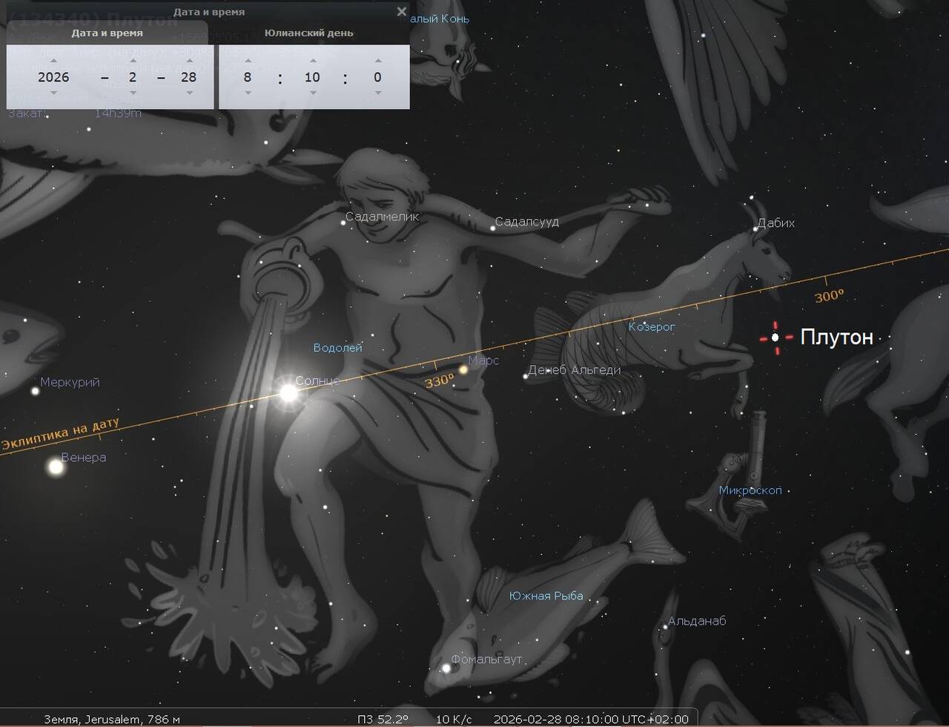
Task: Click the year field showing 2026
Action: click(x=53, y=77)
